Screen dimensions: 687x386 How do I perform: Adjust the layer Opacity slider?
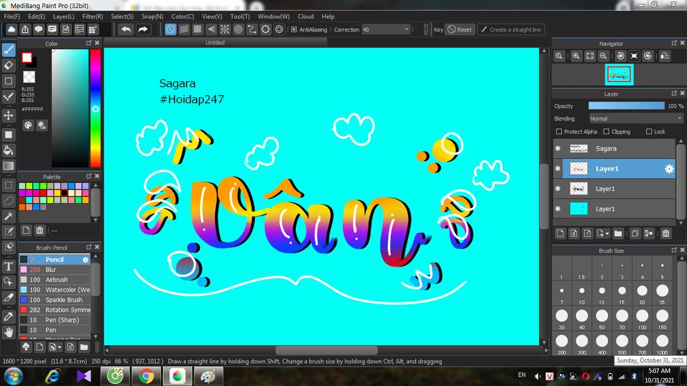pos(626,106)
